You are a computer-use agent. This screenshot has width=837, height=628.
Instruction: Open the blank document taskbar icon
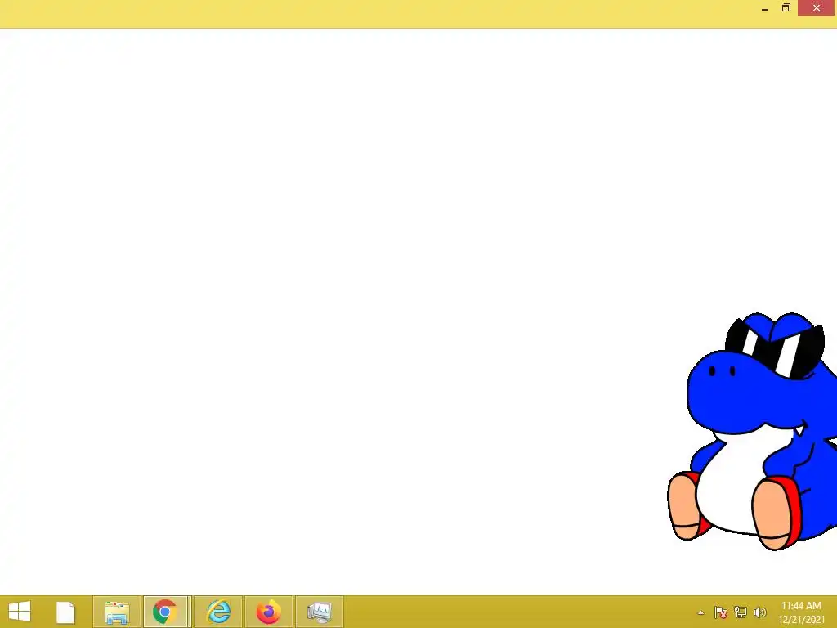tap(65, 612)
